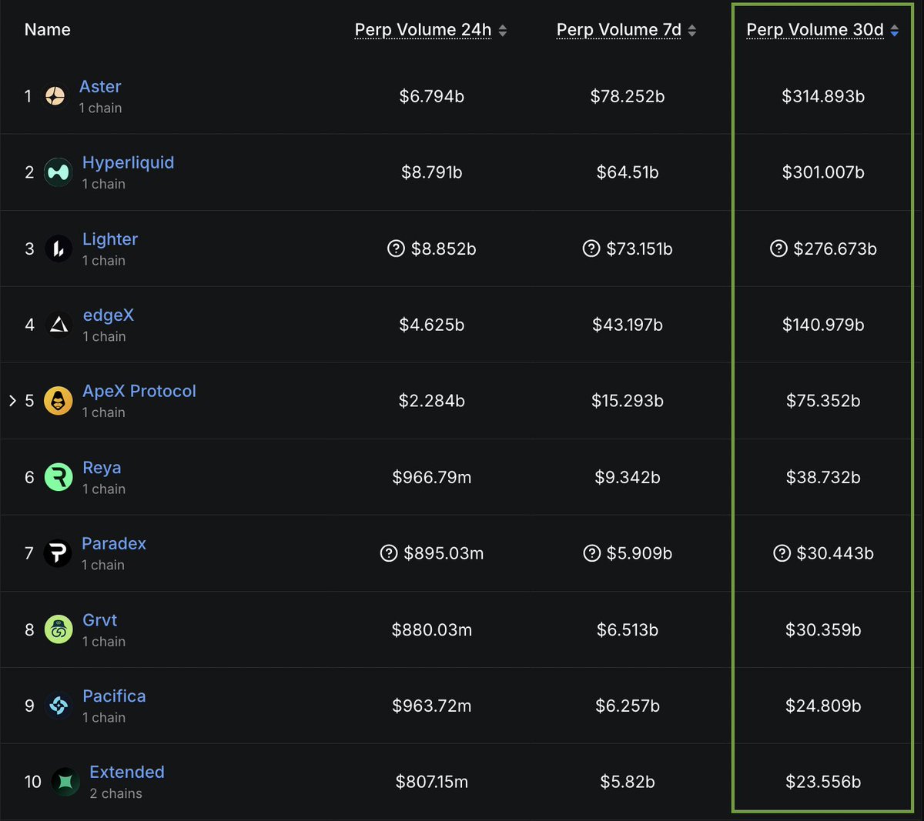Viewport: 924px width, 821px height.
Task: Click the Perp Volume 24h column header
Action: pos(423,30)
